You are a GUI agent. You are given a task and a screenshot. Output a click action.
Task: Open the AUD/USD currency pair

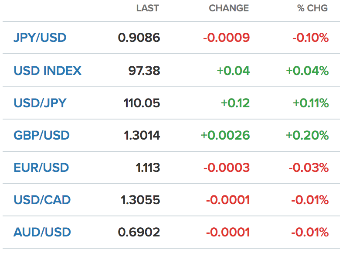42,232
